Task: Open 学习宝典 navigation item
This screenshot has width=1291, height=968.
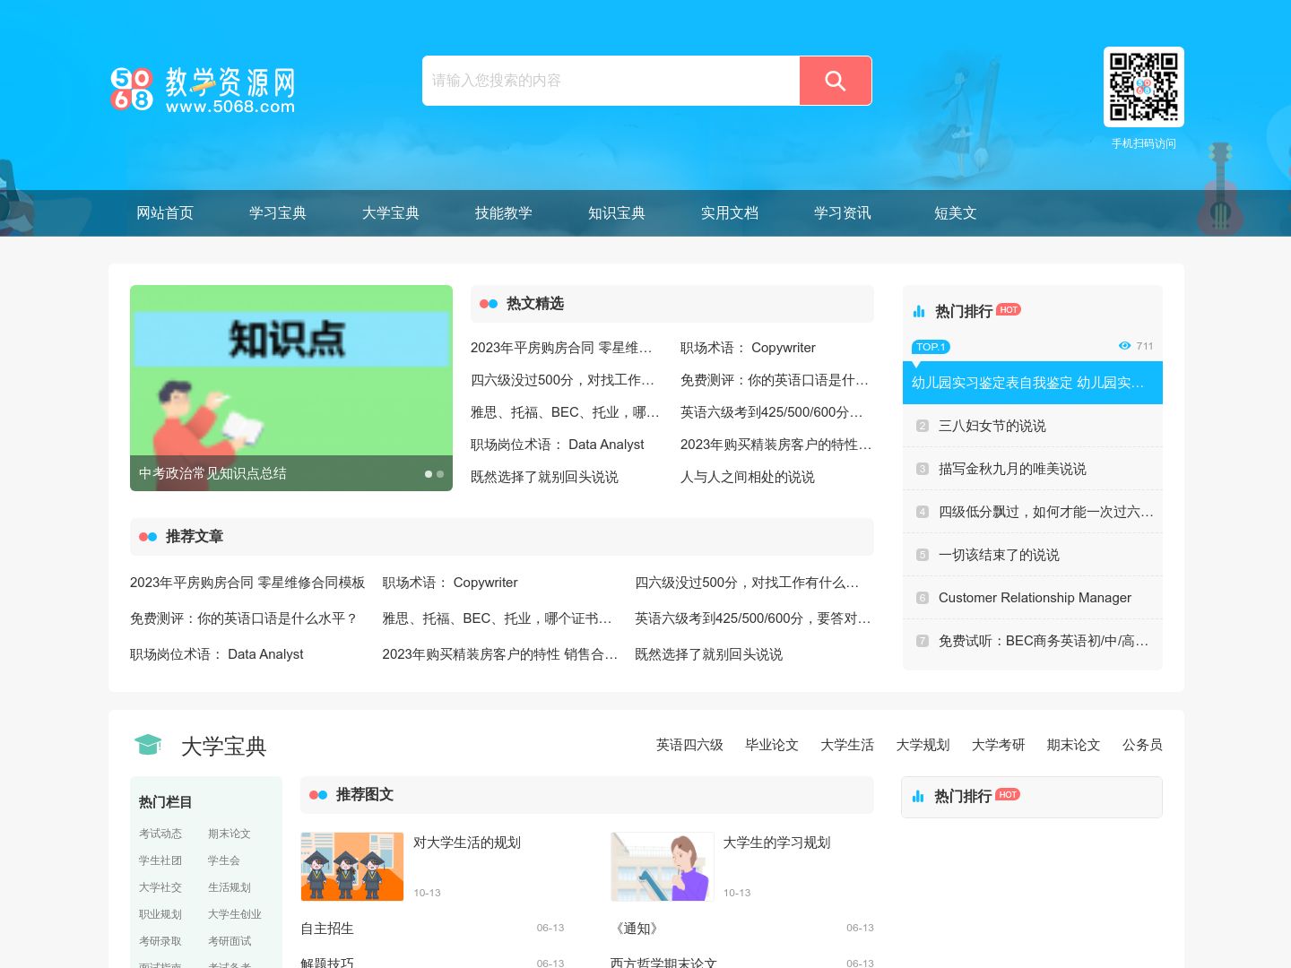Action: pyautogui.click(x=278, y=213)
